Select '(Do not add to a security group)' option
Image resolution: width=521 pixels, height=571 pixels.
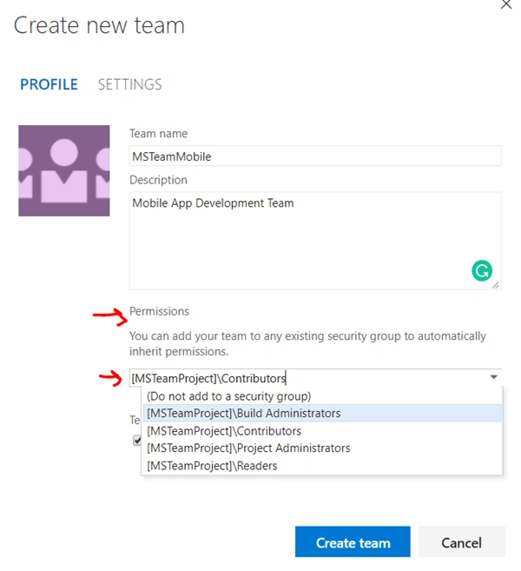coord(321,396)
